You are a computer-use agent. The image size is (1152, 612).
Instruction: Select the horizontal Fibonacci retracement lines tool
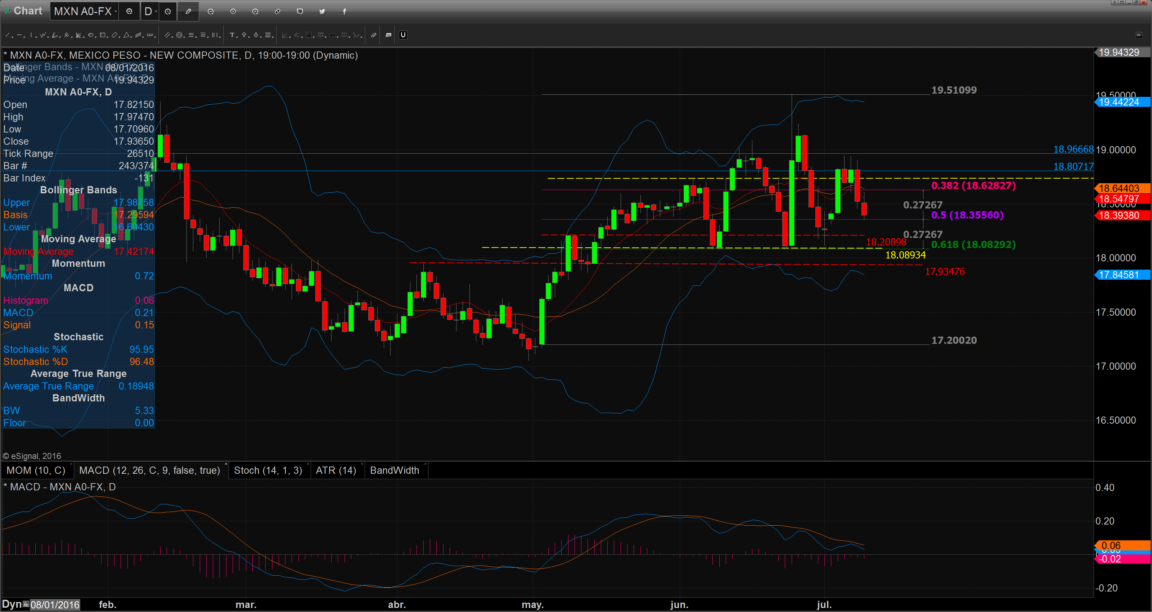(x=191, y=35)
